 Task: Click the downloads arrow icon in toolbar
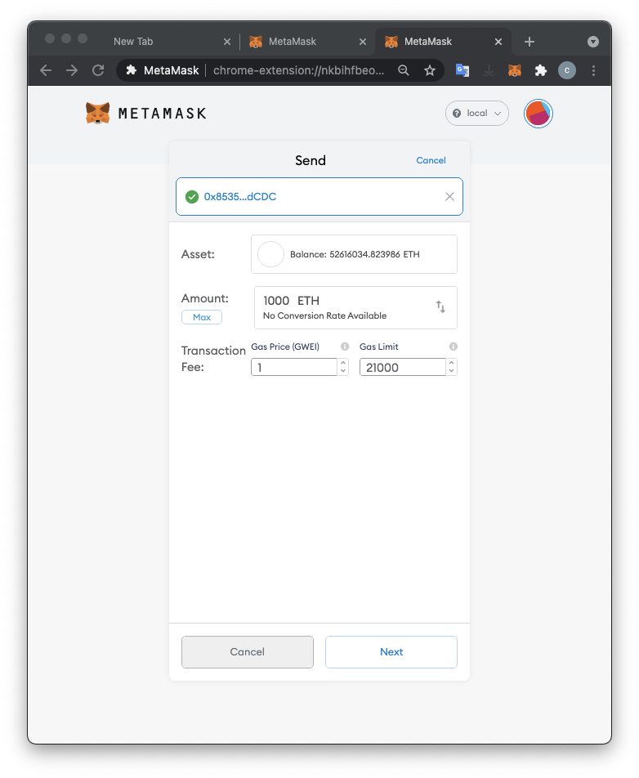(x=489, y=70)
